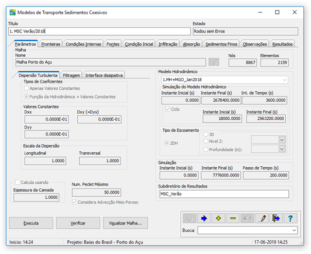
Task: Expand the Profundidade combo box
Action: (282, 149)
